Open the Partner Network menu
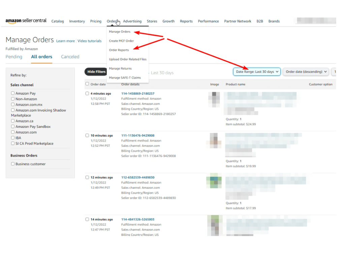This screenshot has height=253, width=337. 238,21
